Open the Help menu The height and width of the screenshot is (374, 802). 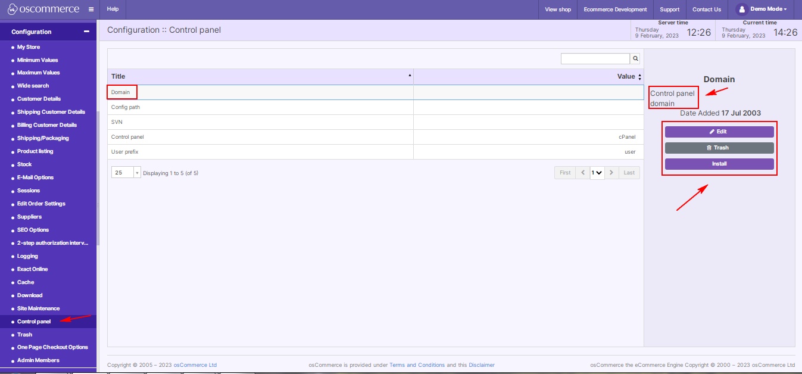click(113, 10)
